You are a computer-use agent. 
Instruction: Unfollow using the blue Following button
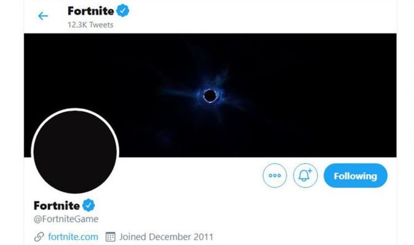pos(355,176)
